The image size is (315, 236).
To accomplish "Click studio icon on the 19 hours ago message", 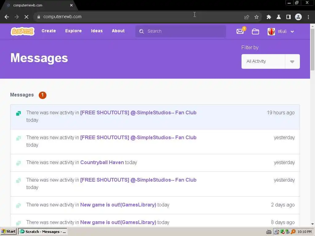I will [x=18, y=113].
